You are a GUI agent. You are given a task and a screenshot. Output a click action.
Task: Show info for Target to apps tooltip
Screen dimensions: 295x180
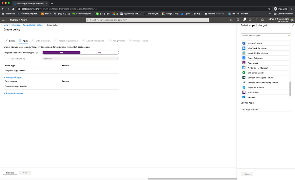click(37, 53)
